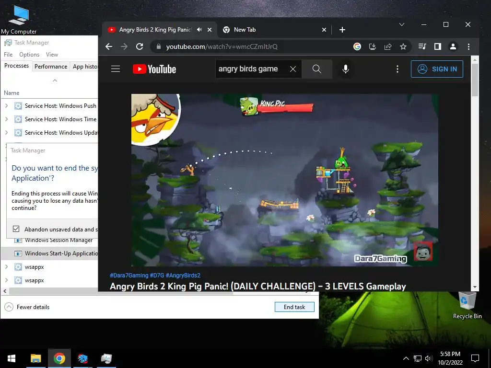This screenshot has height=368, width=491.
Task: Open the YouTube hamburger guide menu
Action: 116,69
